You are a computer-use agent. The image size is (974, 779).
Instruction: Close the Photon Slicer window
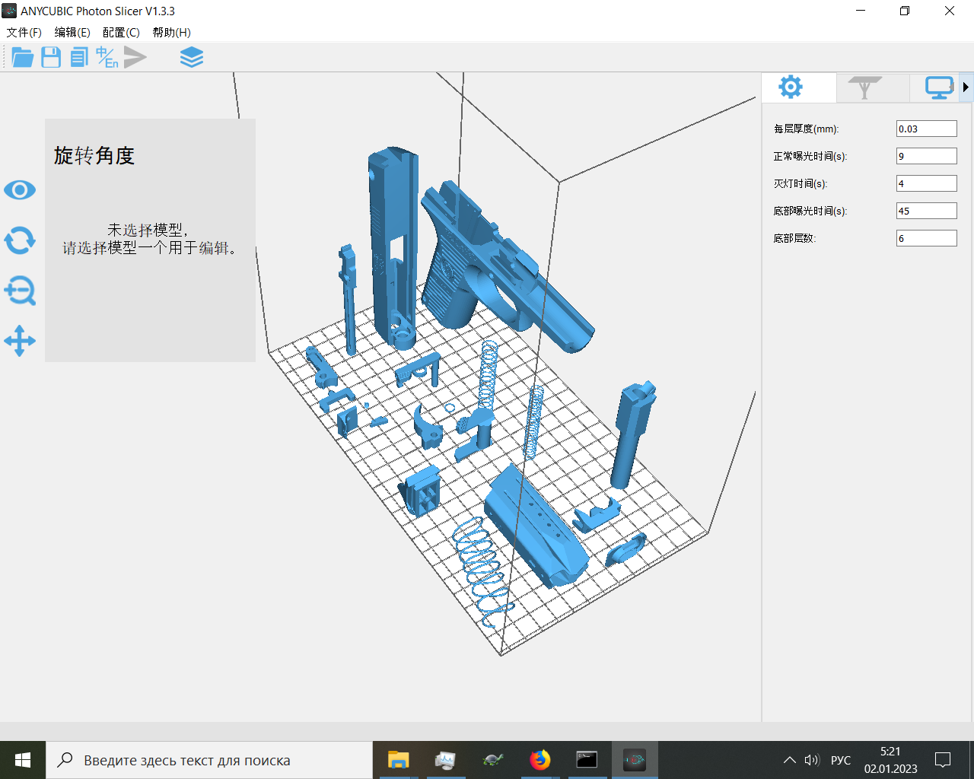tap(950, 11)
